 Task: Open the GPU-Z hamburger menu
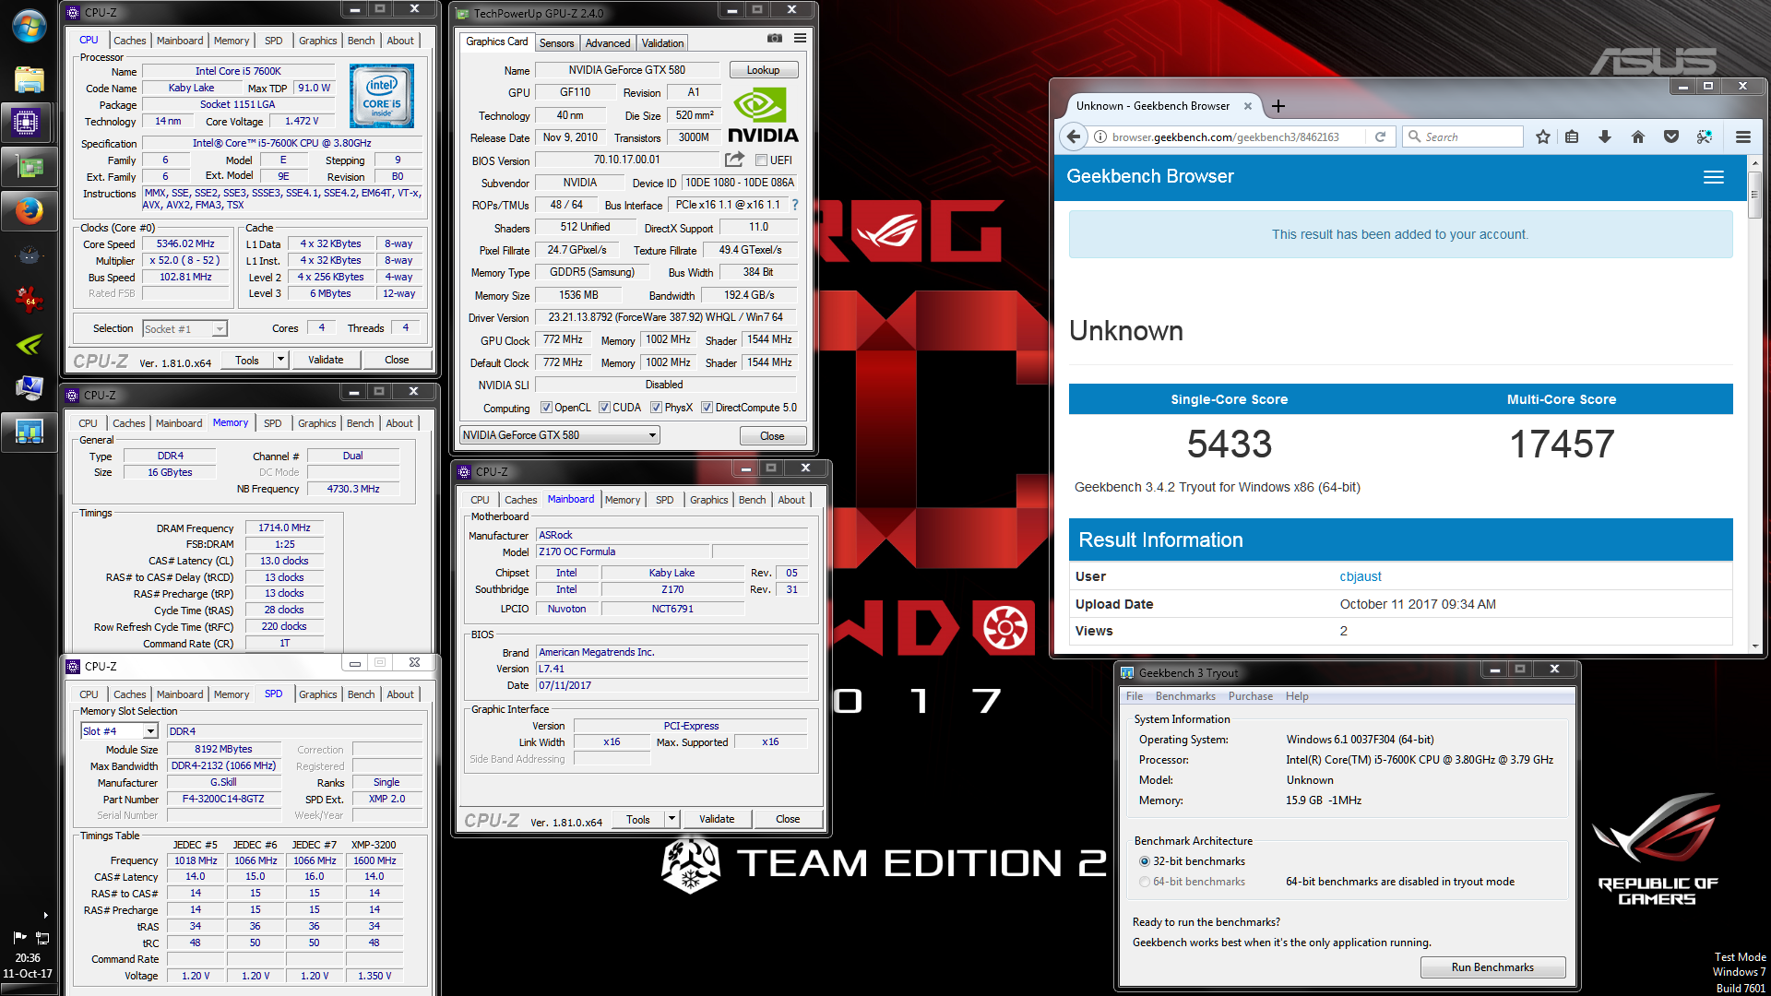(800, 39)
